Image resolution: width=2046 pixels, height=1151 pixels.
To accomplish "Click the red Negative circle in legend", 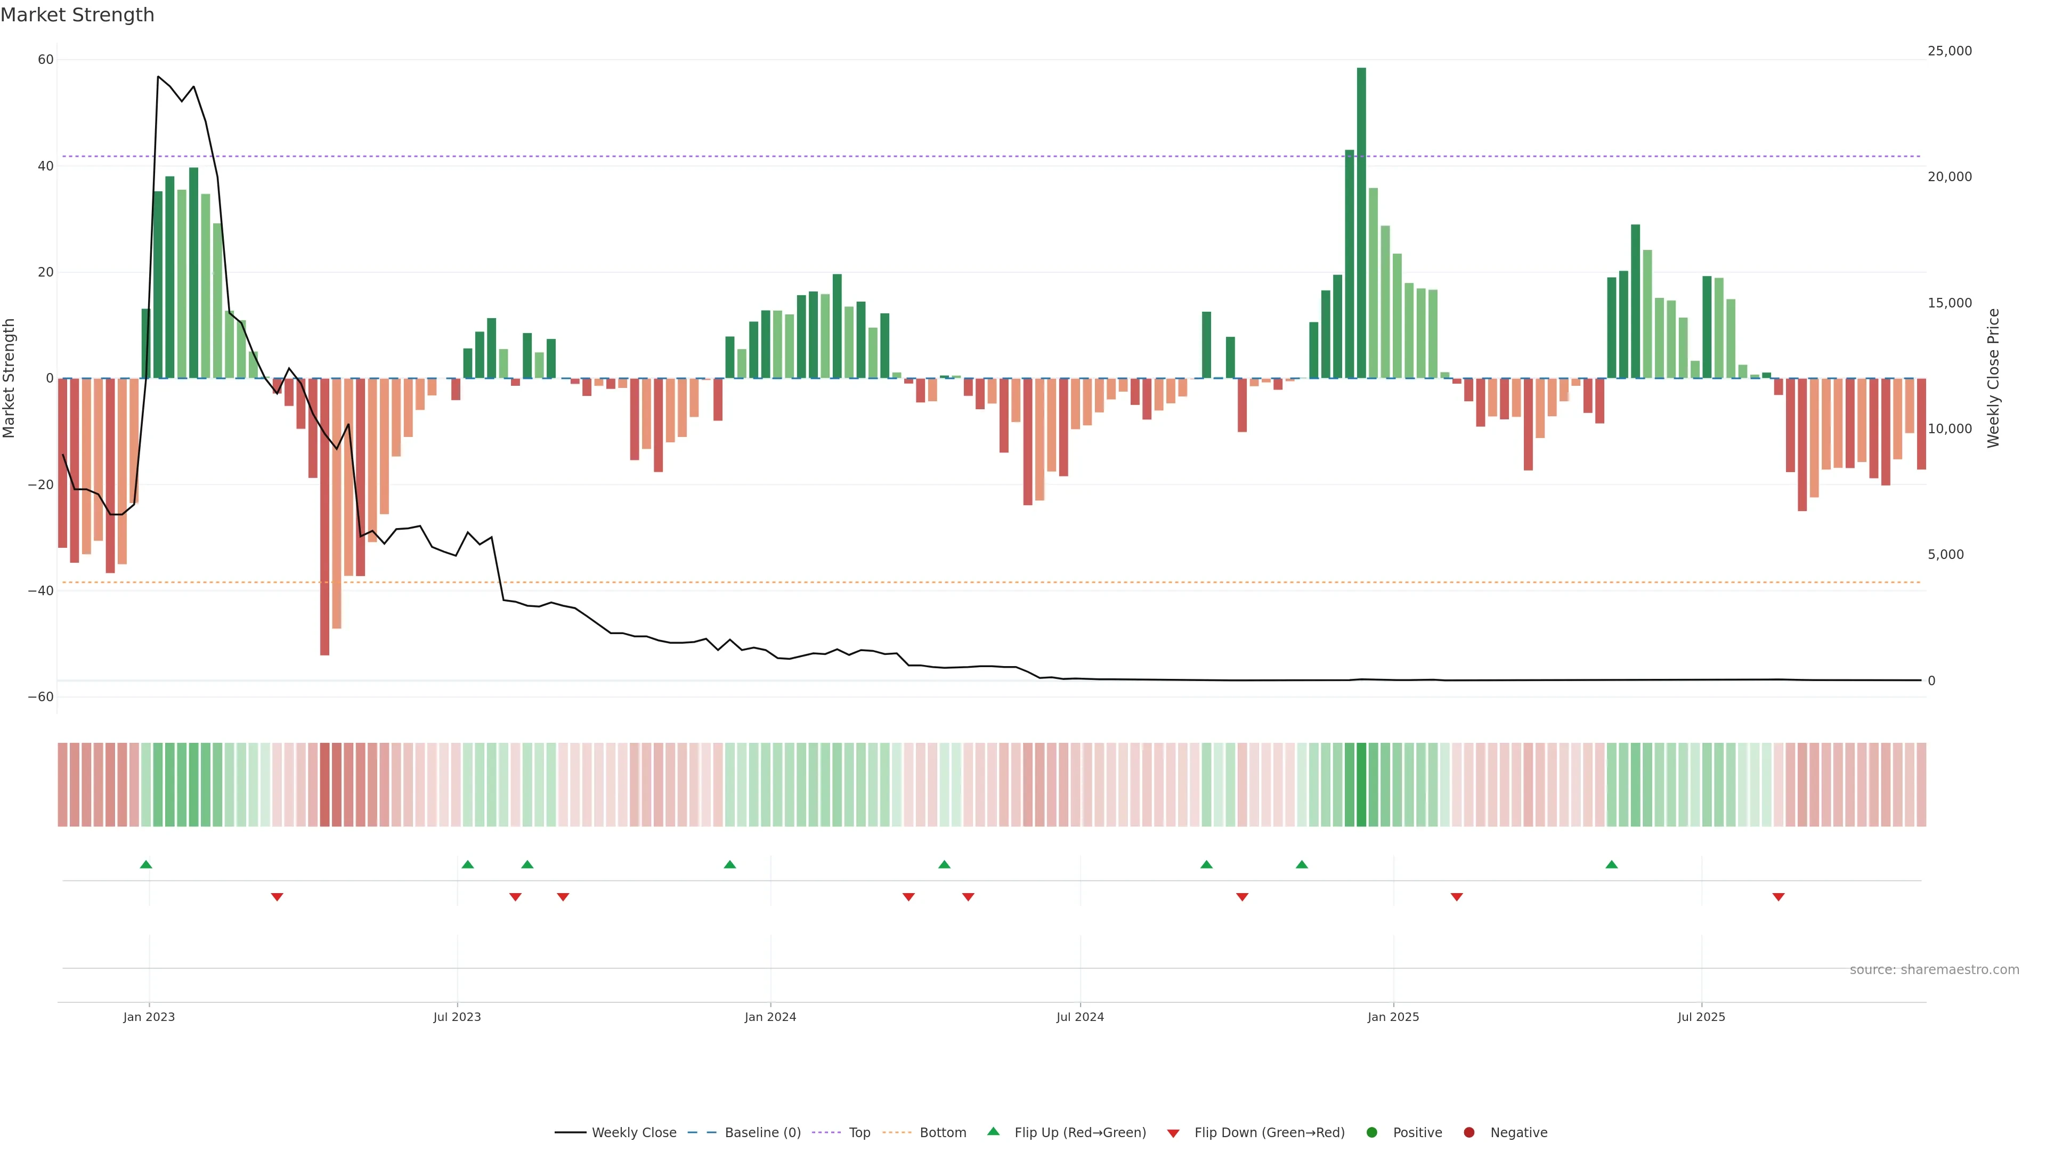I will click(1468, 1133).
